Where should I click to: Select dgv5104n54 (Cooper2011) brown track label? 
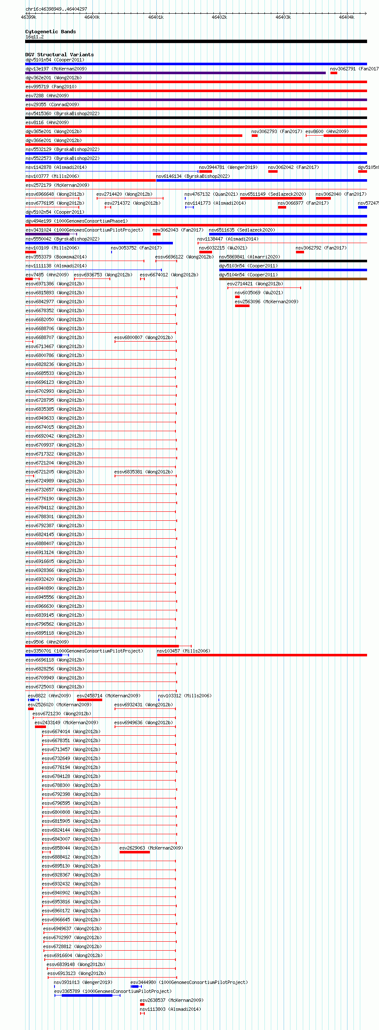point(248,275)
